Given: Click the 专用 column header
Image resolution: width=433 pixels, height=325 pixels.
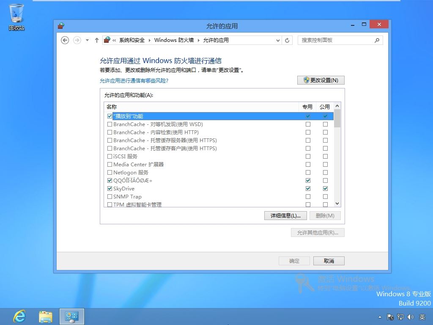Looking at the screenshot, I should point(307,107).
